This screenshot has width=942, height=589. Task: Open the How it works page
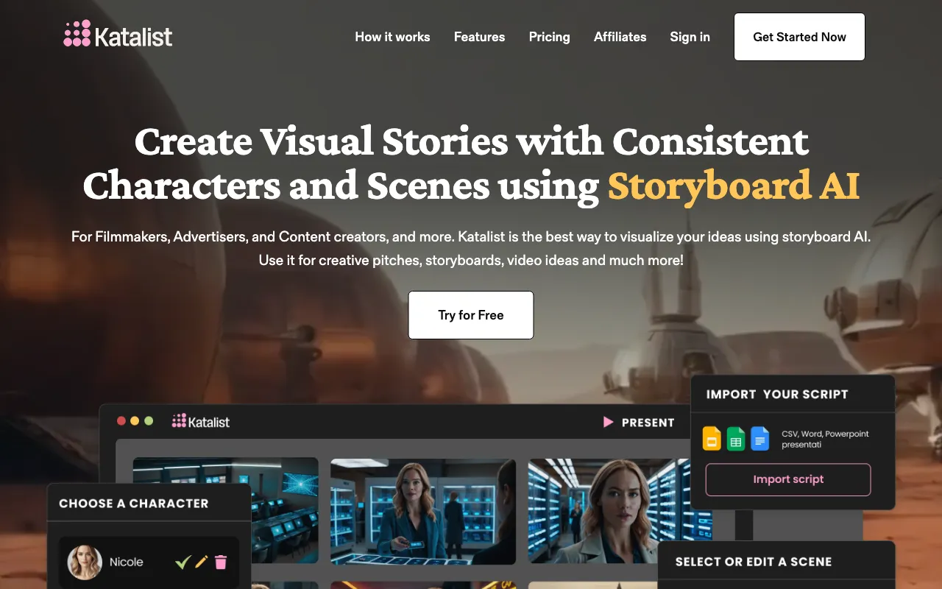[x=392, y=37]
